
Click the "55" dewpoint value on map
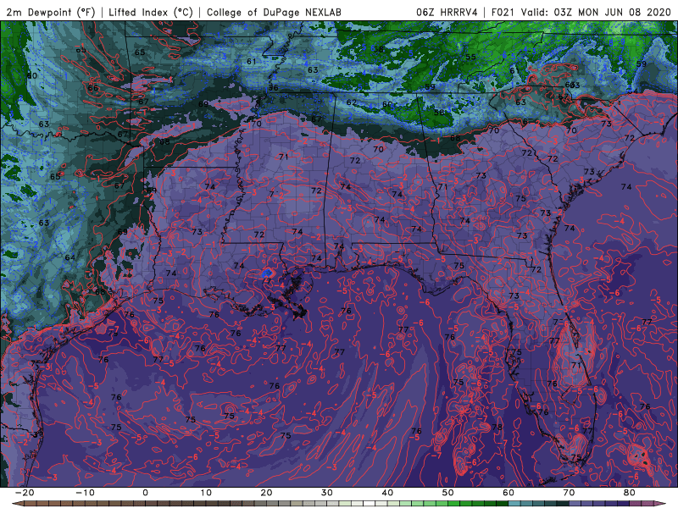[470, 57]
